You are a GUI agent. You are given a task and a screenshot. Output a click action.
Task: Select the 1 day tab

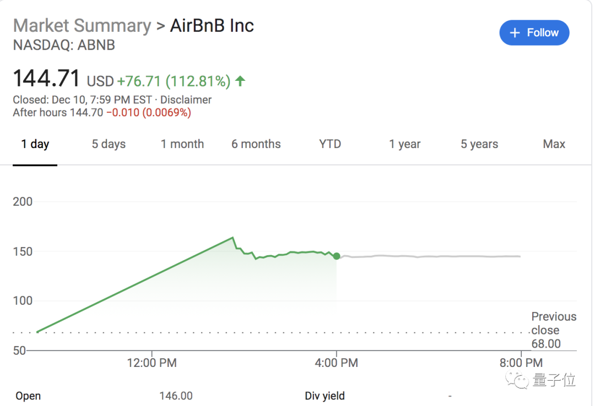(x=35, y=144)
